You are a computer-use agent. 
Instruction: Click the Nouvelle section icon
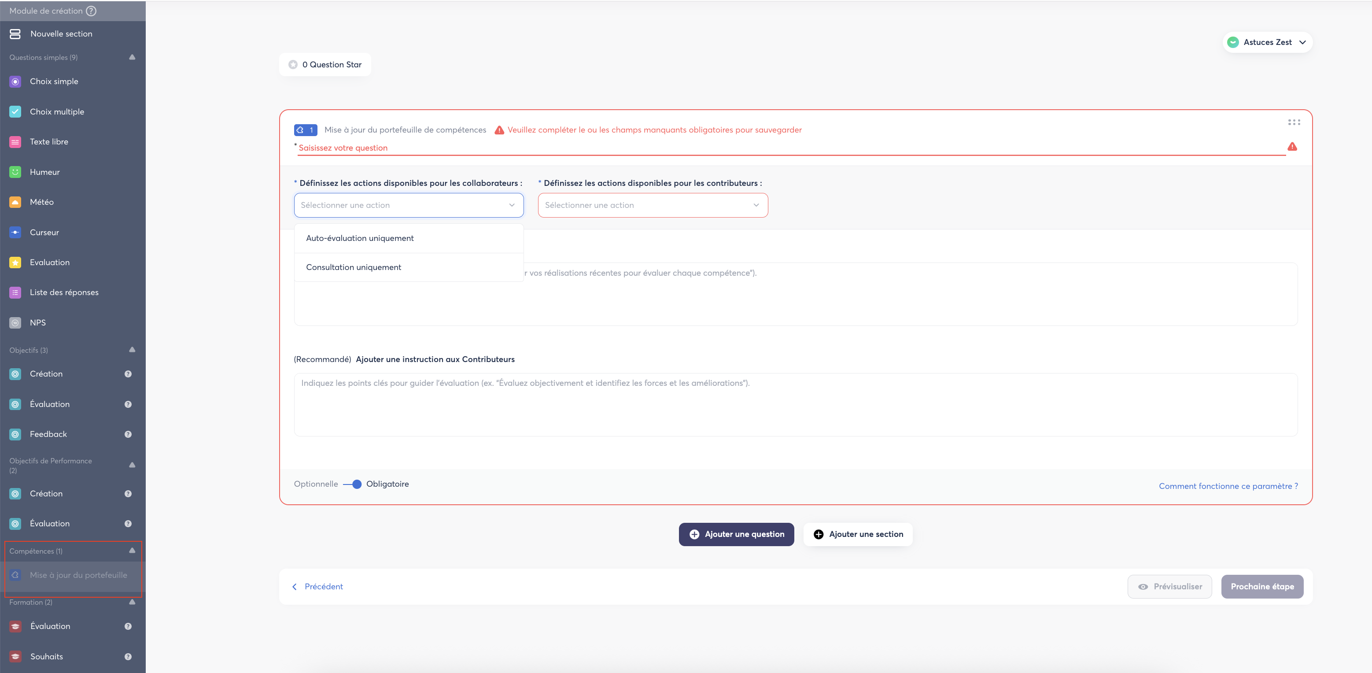[x=15, y=34]
